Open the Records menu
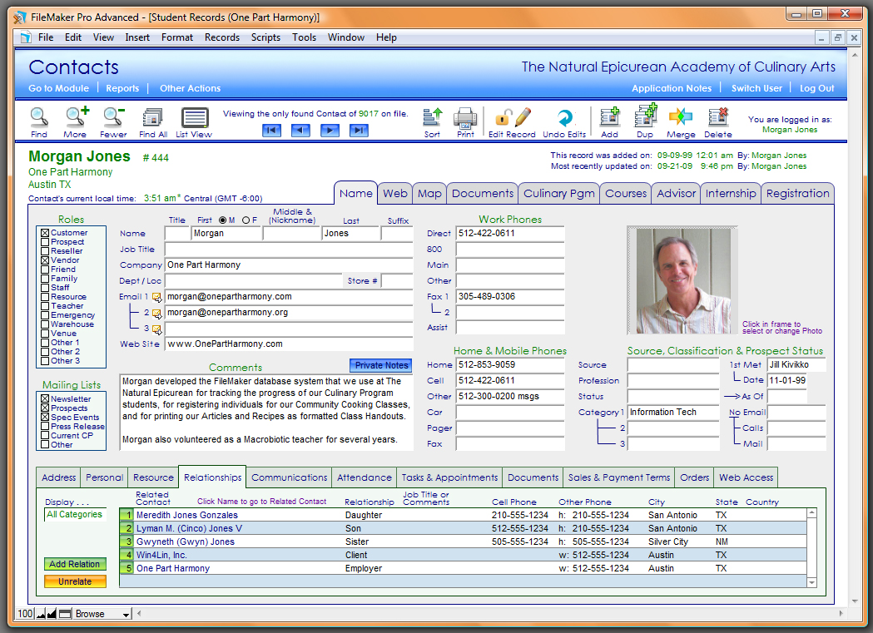Image resolution: width=873 pixels, height=633 pixels. point(222,37)
